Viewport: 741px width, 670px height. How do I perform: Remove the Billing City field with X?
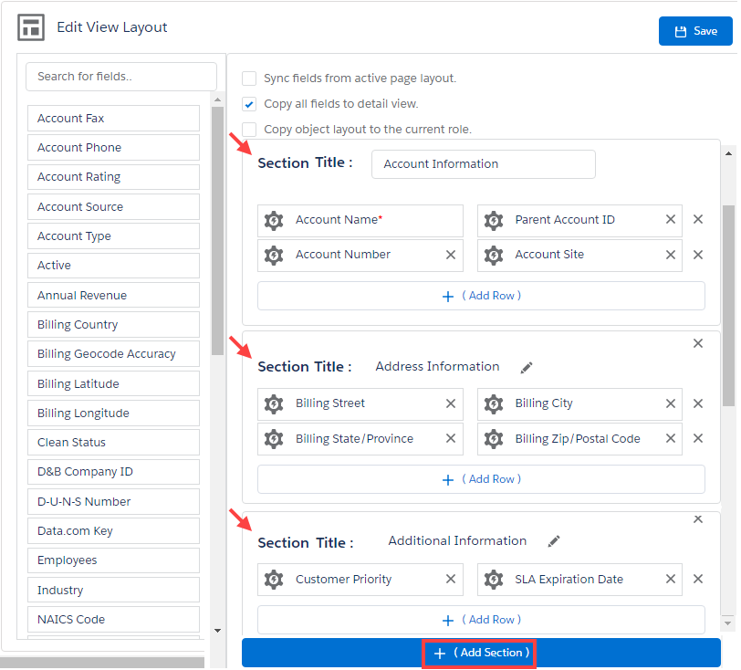671,403
